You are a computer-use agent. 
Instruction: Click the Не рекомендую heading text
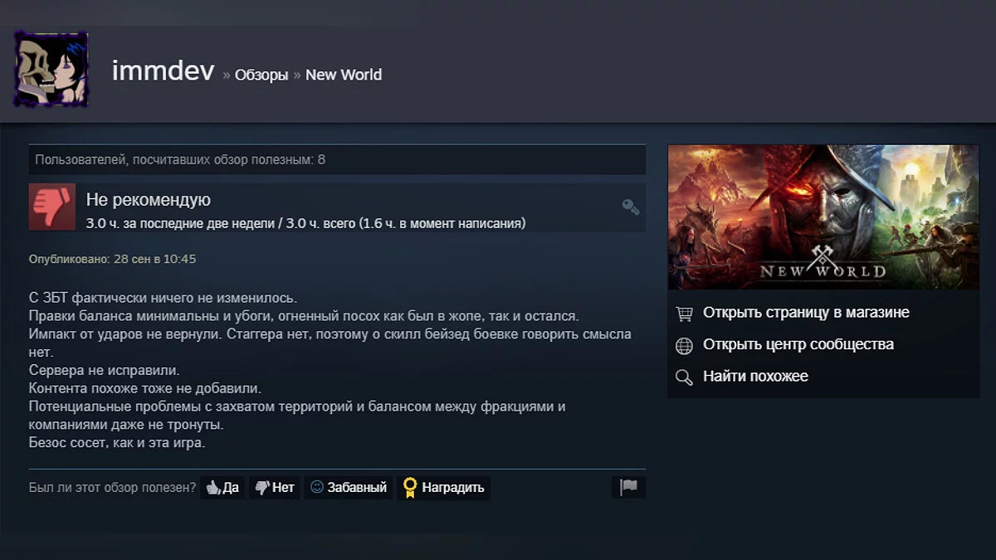pos(149,200)
